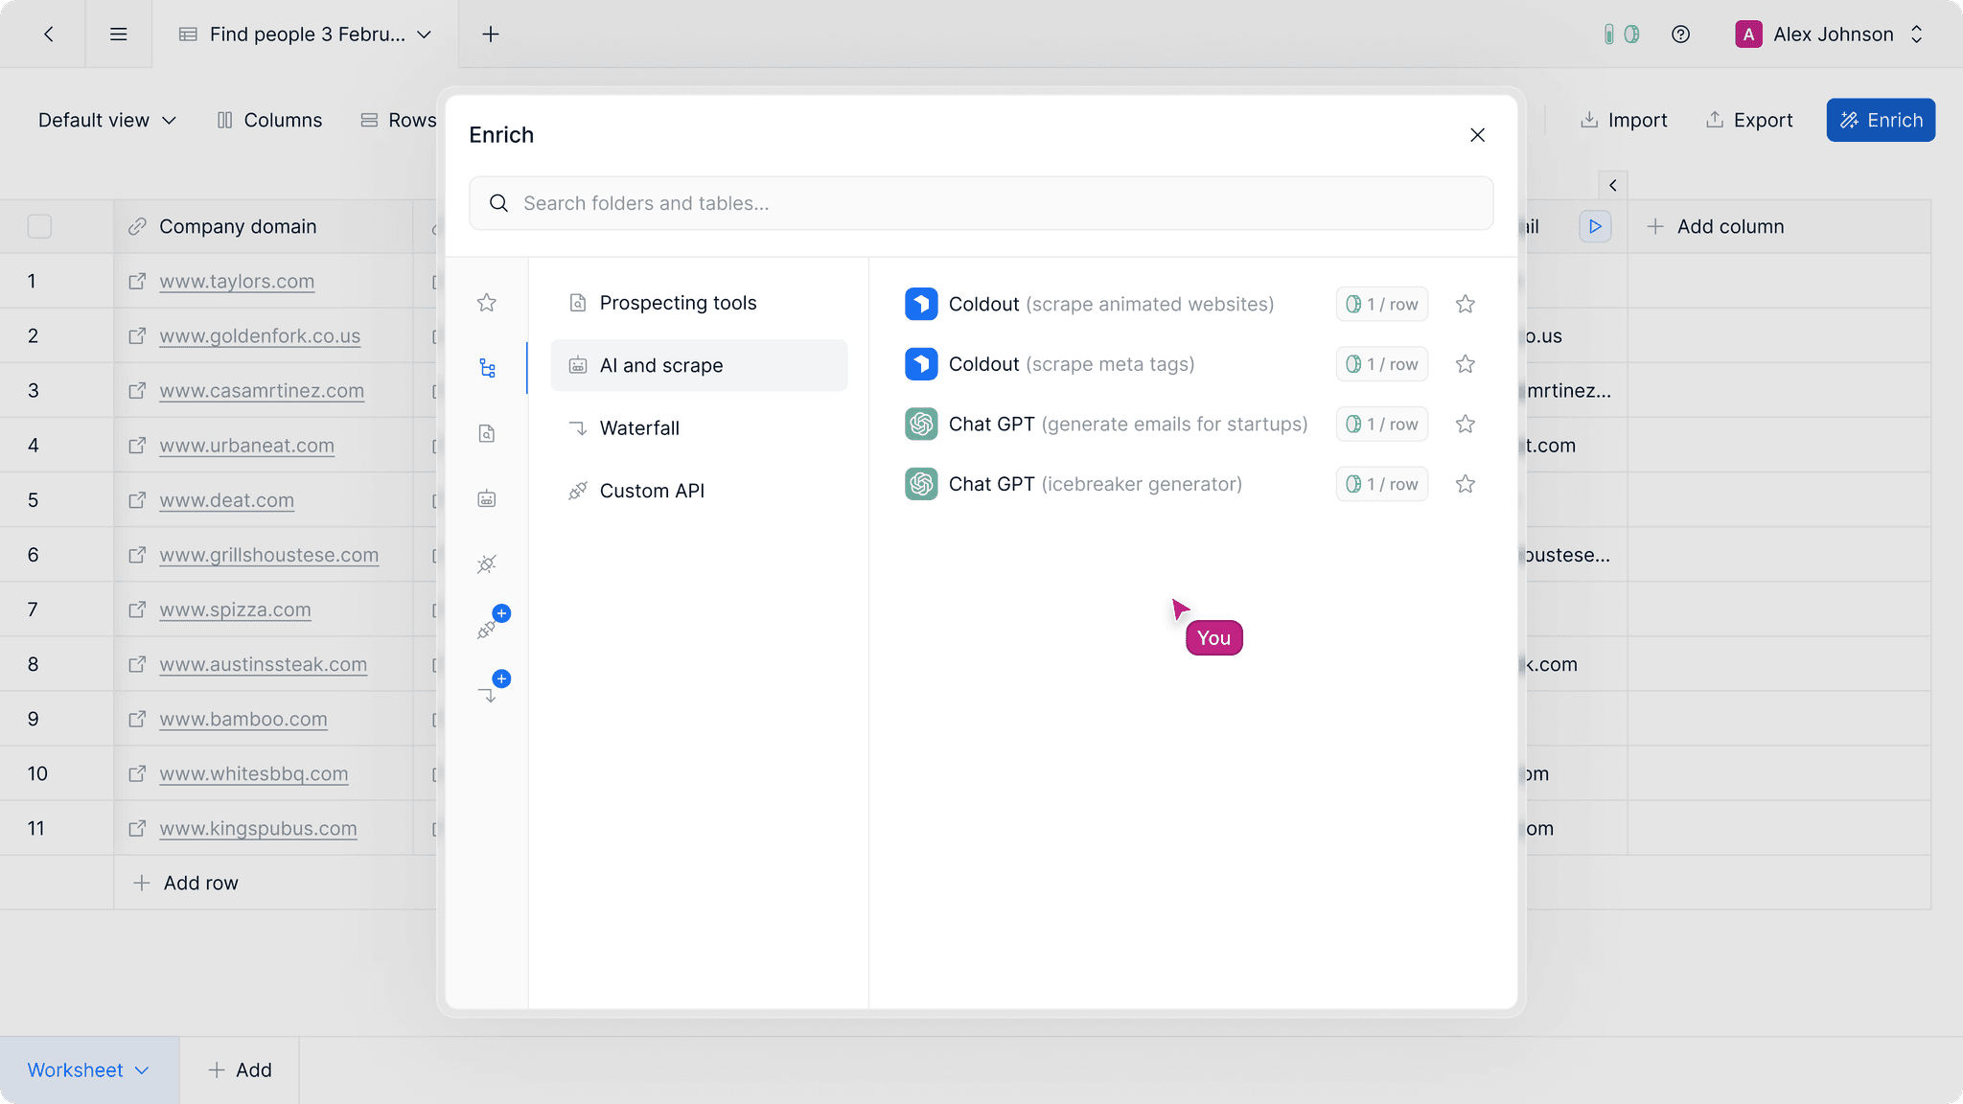Favorite Chat GPT generate emails for startups
This screenshot has height=1104, width=1963.
[1465, 424]
